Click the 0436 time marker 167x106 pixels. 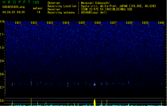coord(97,23)
